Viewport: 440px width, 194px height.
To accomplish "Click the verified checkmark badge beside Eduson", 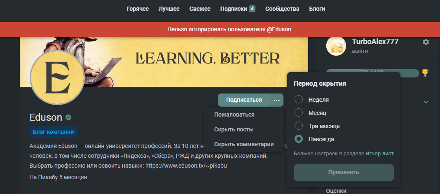I will click(68, 117).
